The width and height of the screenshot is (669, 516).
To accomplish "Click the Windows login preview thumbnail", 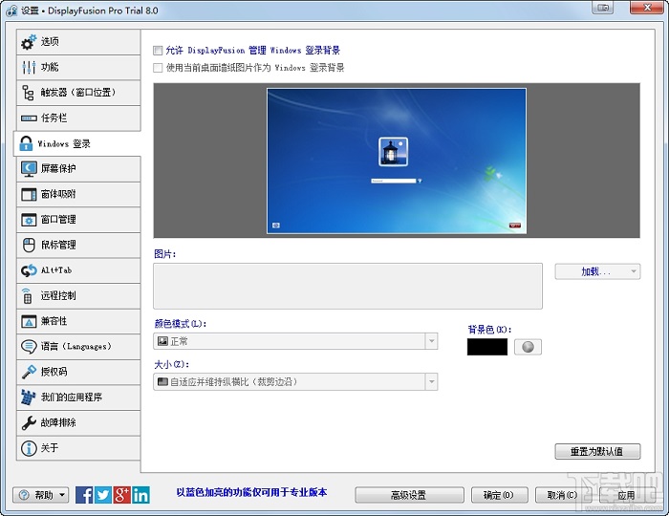I will 397,161.
